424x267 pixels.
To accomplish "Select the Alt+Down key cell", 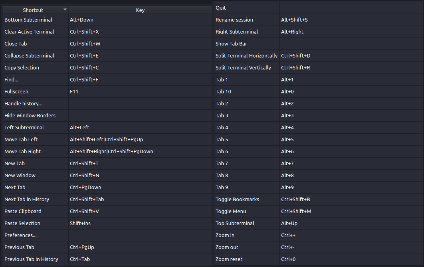I will pyautogui.click(x=140, y=20).
